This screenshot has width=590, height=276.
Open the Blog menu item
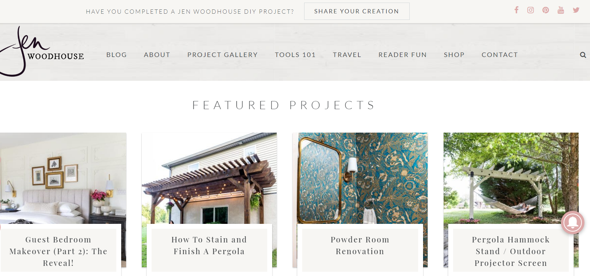[x=117, y=55]
